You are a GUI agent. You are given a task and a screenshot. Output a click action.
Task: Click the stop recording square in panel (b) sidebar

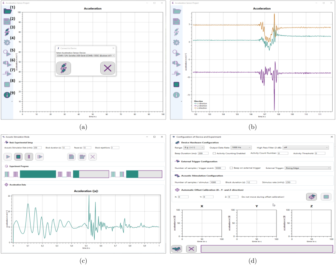point(176,84)
